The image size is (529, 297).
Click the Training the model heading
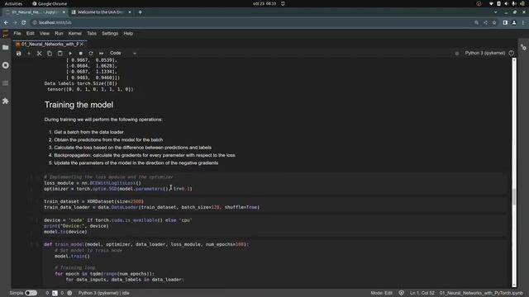[x=79, y=105]
